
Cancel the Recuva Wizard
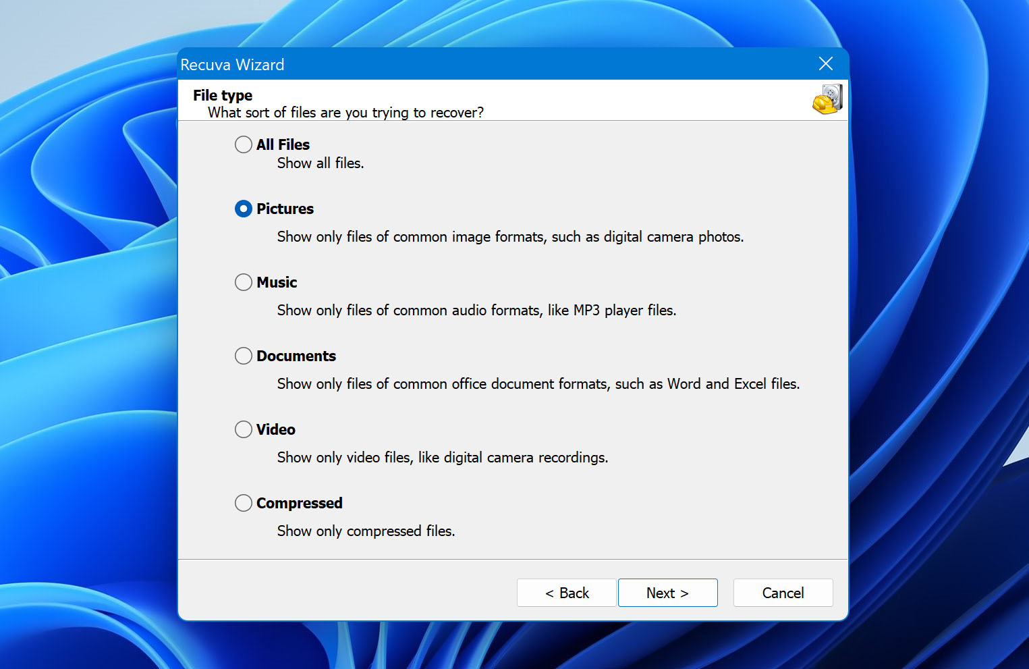[783, 593]
